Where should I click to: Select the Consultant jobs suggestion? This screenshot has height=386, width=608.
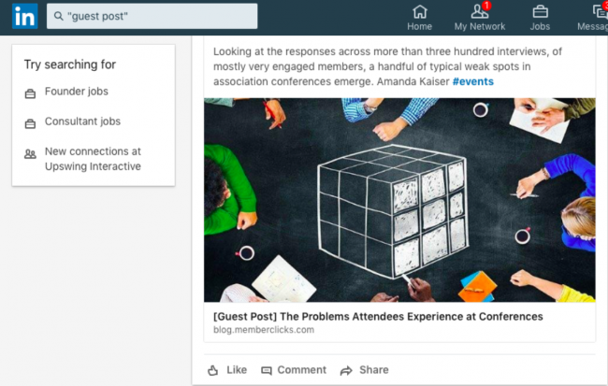point(82,122)
